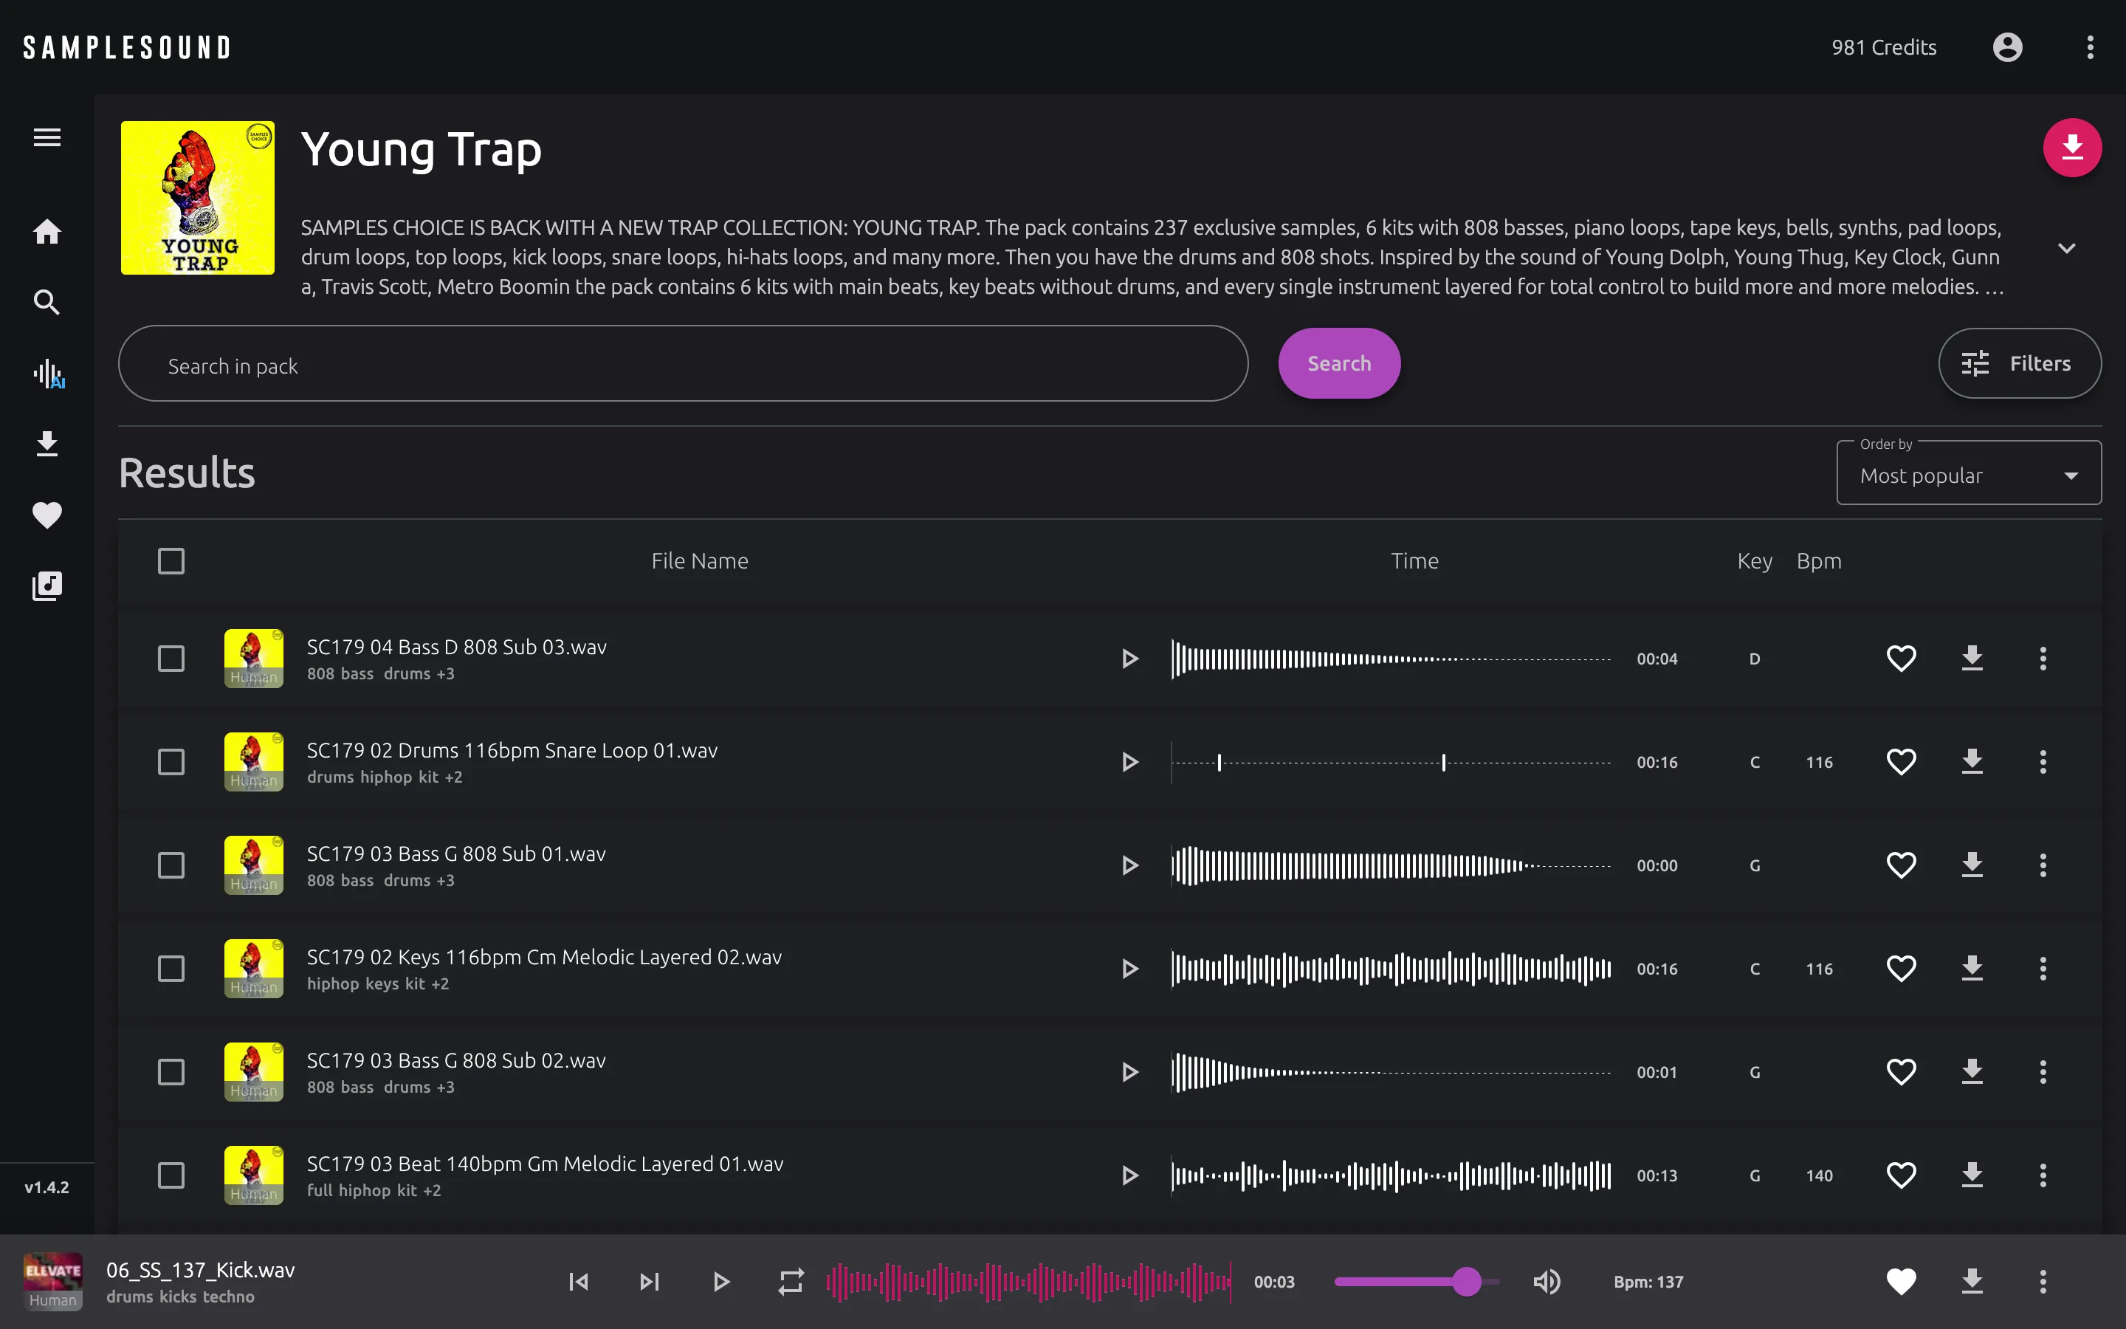Toggle the select-all checkbox in header
This screenshot has height=1329, width=2126.
[x=171, y=561]
